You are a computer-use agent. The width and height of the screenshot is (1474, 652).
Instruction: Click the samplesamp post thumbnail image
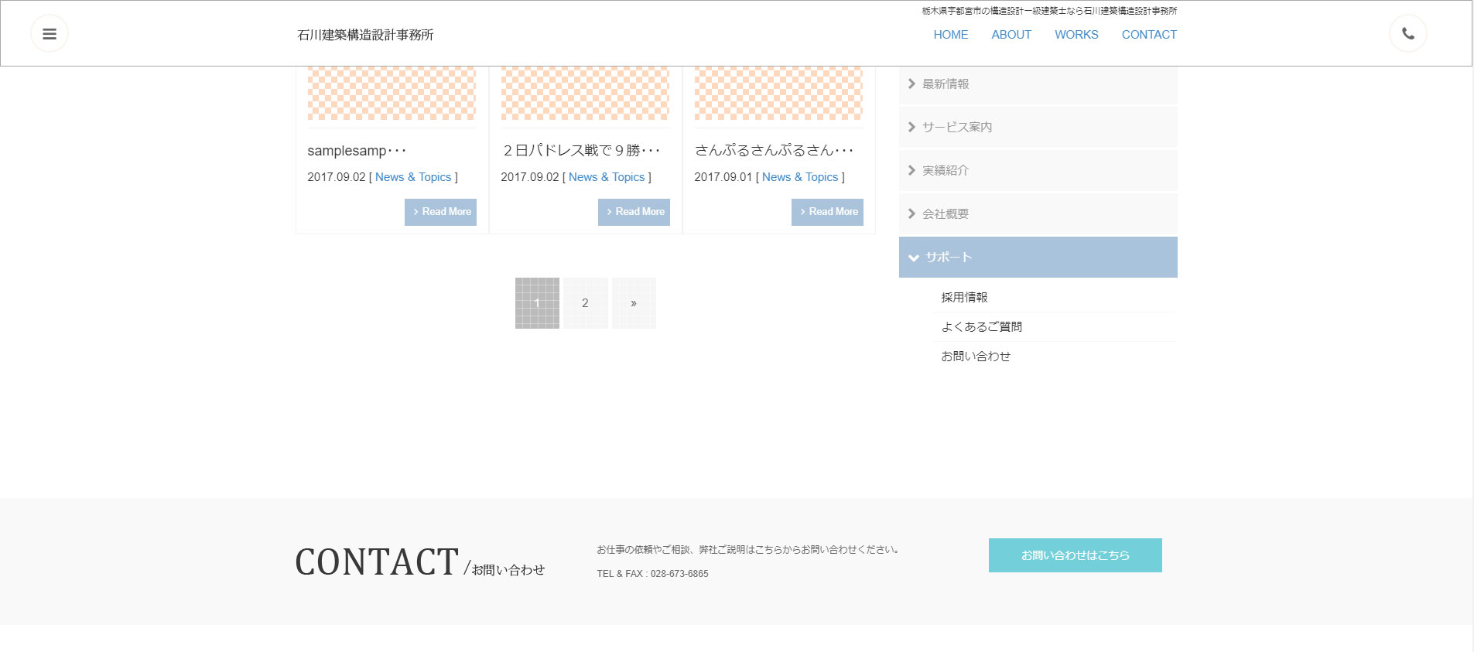[x=392, y=93]
